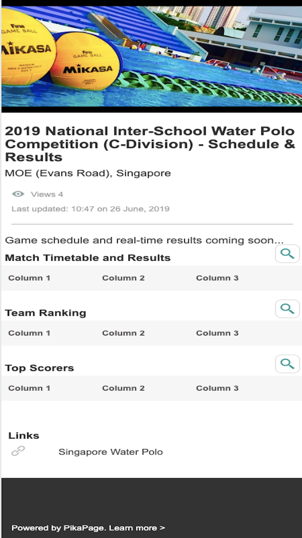The image size is (302, 538).
Task: Select Column 1 header in Top Scorers
Action: point(29,388)
